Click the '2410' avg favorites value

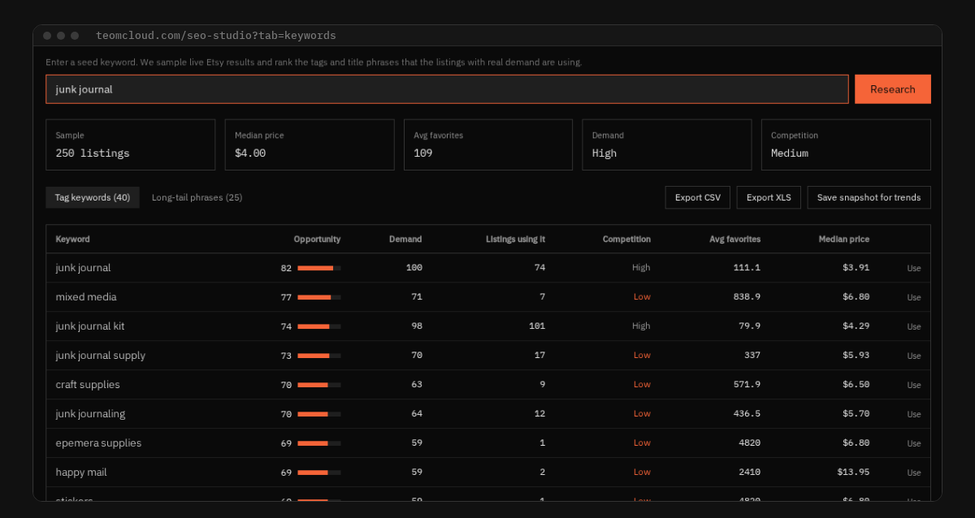coord(750,473)
